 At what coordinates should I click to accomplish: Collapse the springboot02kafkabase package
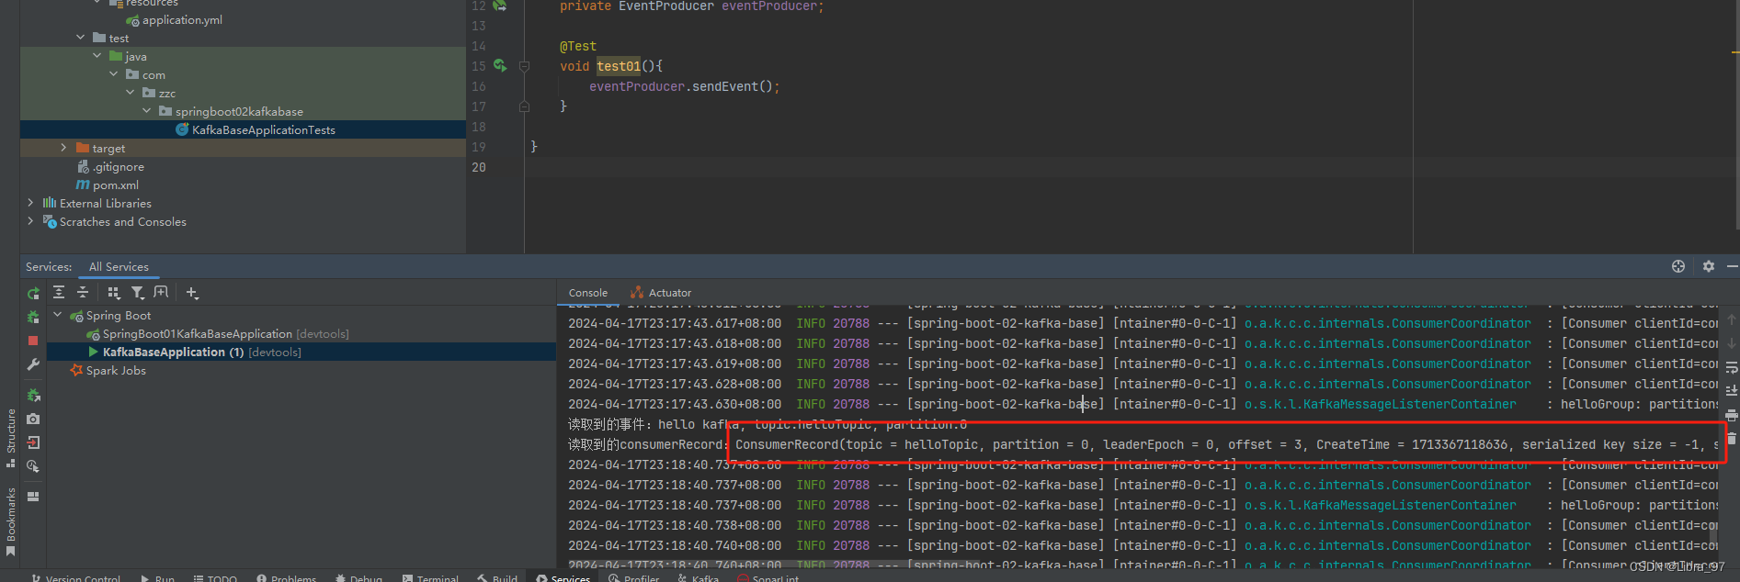[147, 111]
